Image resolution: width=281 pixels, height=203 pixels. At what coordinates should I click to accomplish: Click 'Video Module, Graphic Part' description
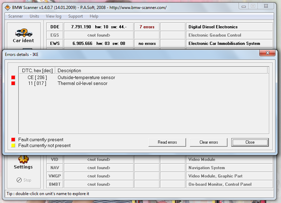point(215,176)
